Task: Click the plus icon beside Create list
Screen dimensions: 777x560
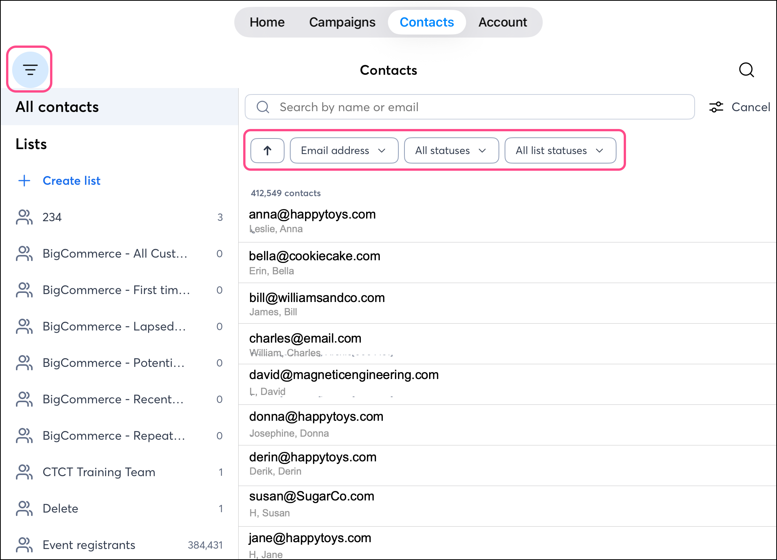Action: tap(24, 181)
